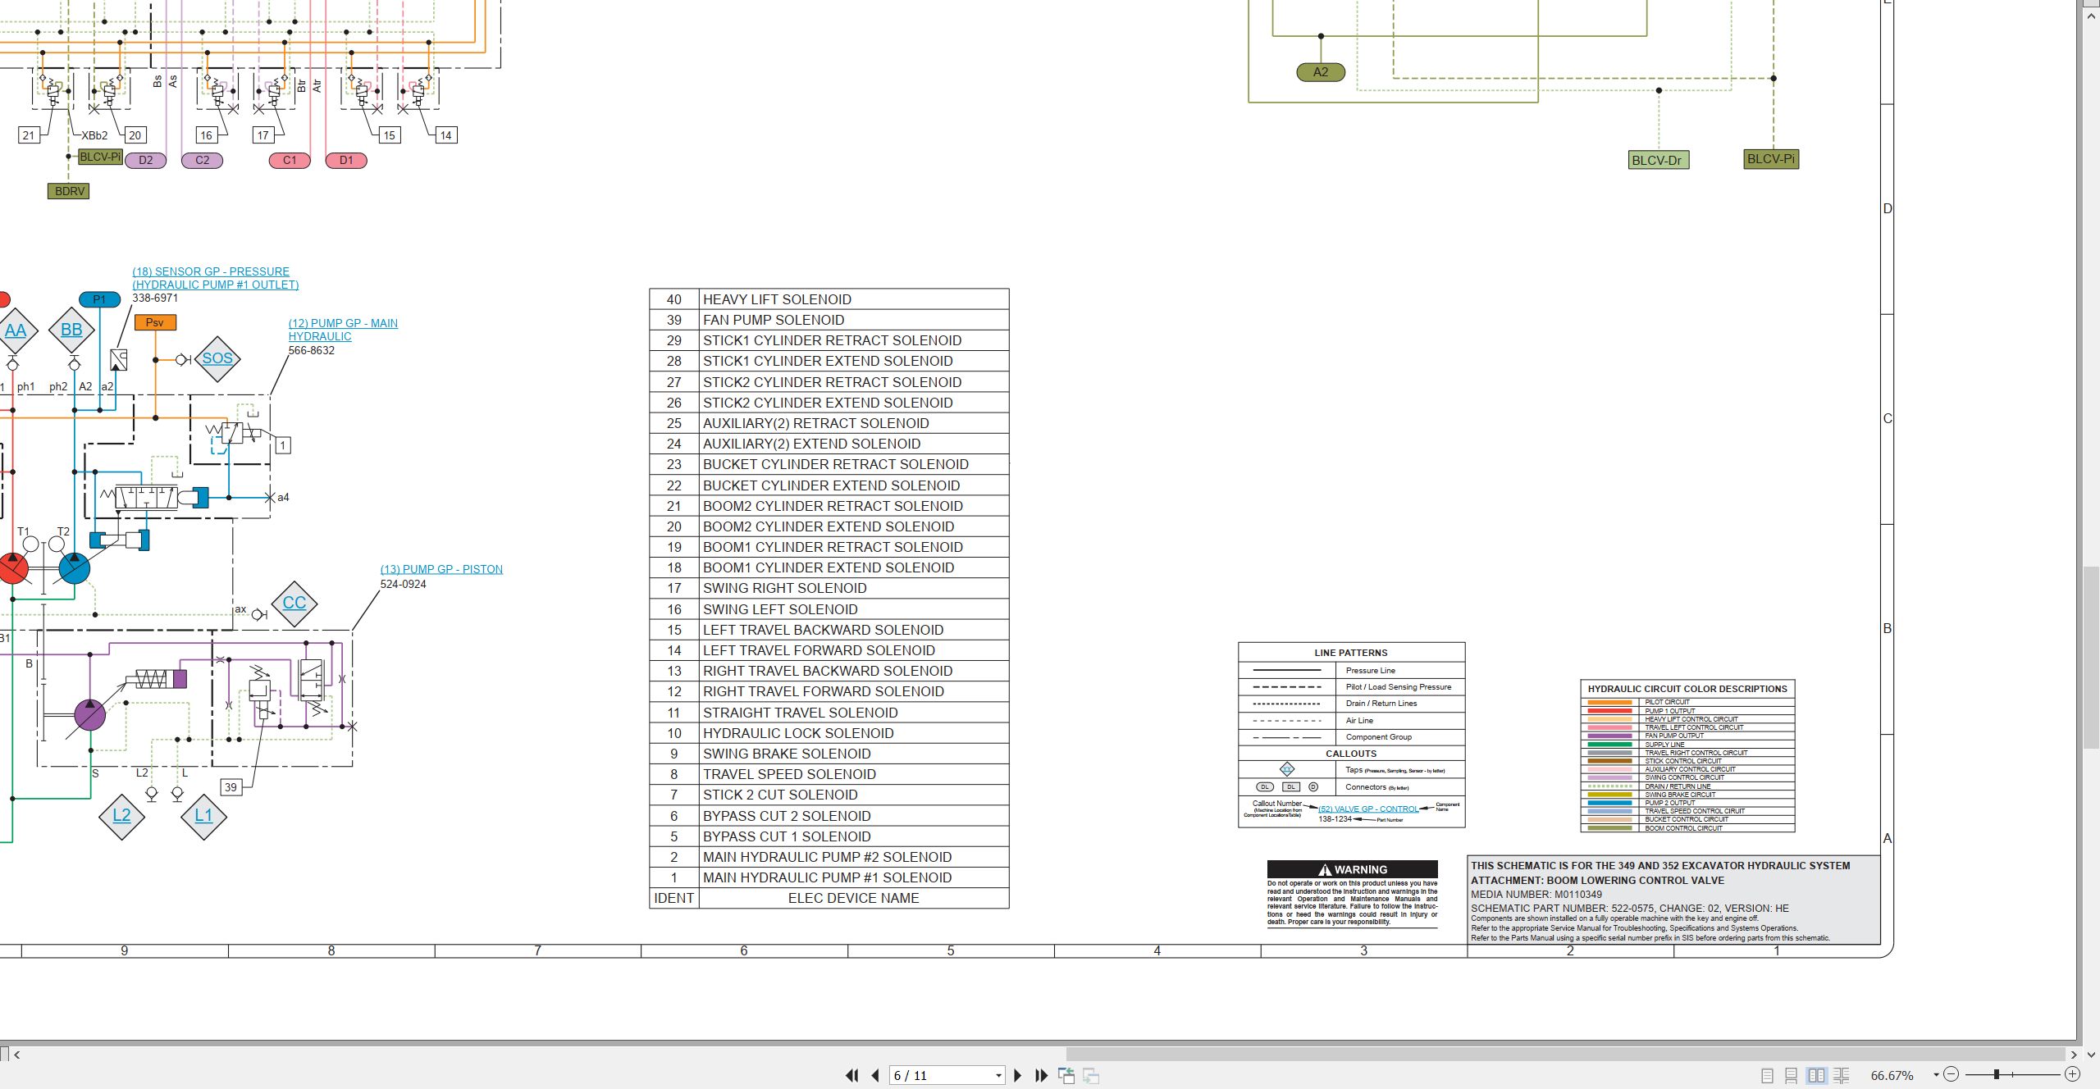Switch to continuous page view

pyautogui.click(x=1792, y=1075)
